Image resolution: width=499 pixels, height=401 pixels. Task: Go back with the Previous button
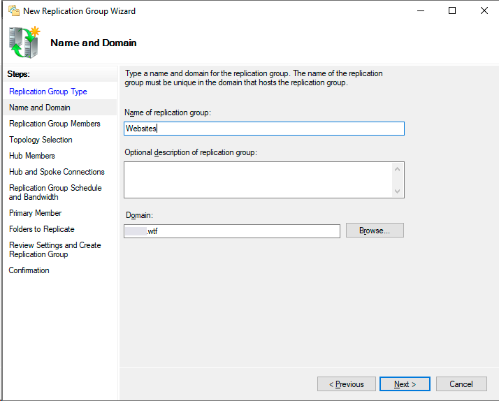coord(346,384)
